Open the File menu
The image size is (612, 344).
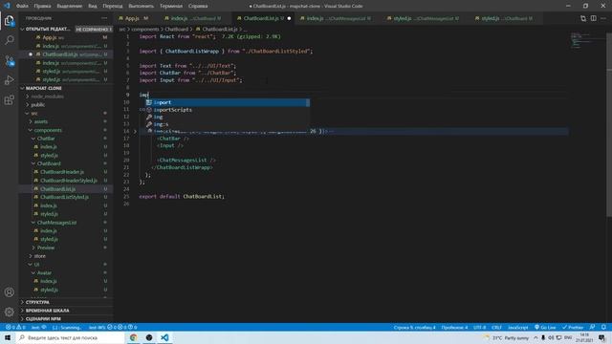22,6
